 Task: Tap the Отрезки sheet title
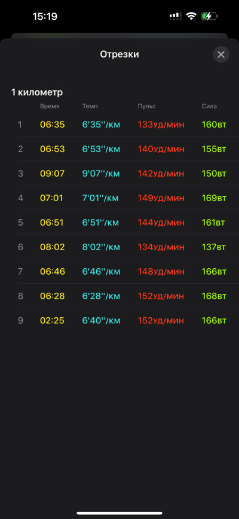pos(119,54)
